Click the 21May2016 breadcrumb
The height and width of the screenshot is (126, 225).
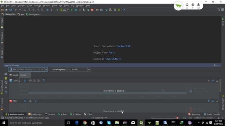coord(8,14)
